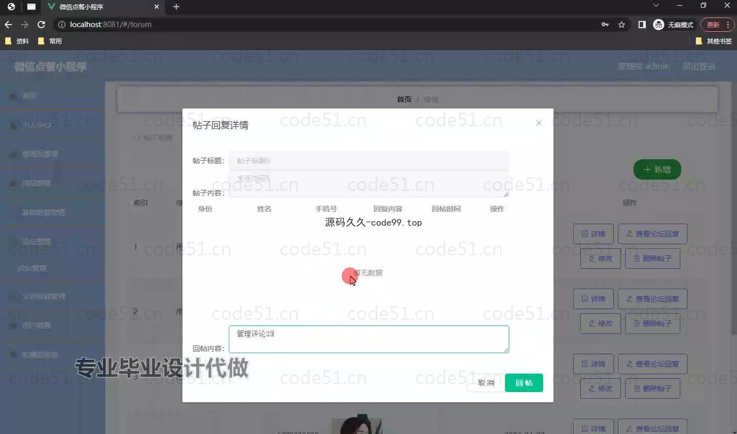The height and width of the screenshot is (434, 737).
Task: Click the address bar URL localhost:8081
Action: 111,25
